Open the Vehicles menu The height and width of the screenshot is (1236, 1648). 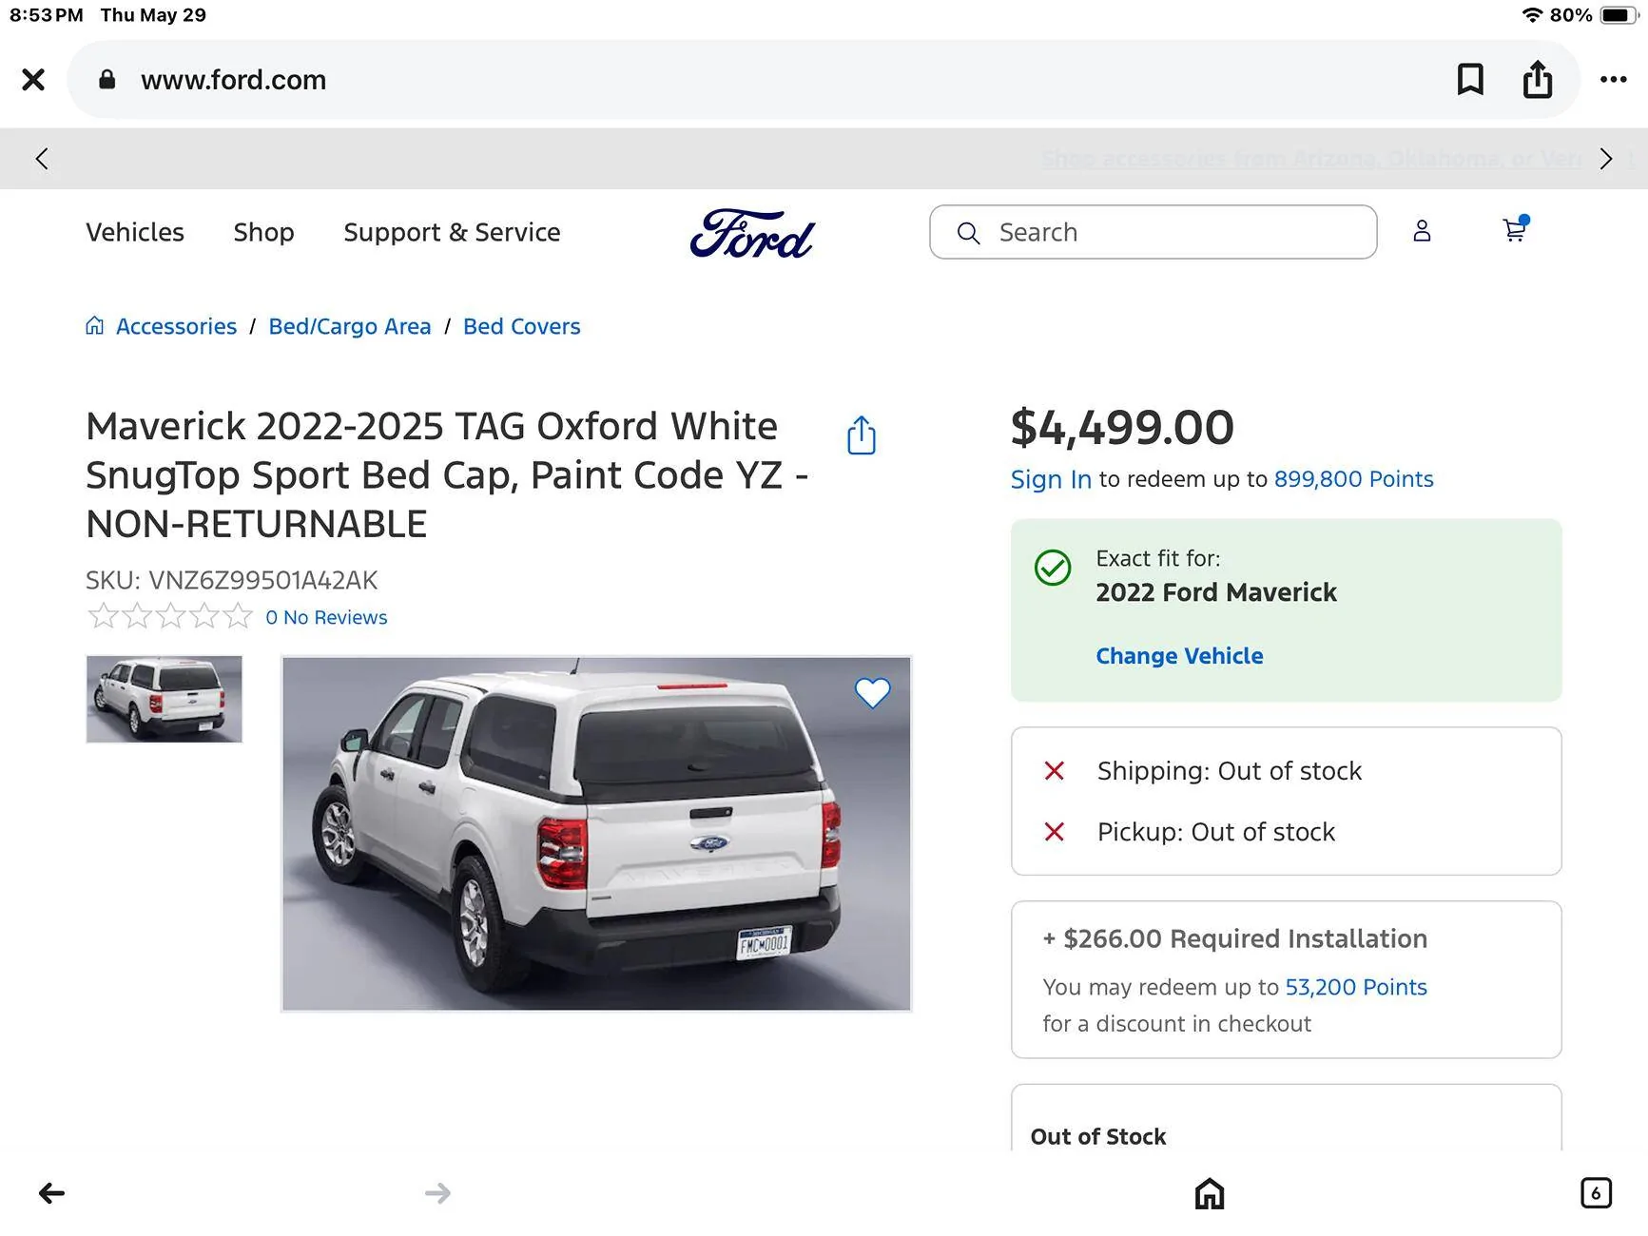pos(135,232)
